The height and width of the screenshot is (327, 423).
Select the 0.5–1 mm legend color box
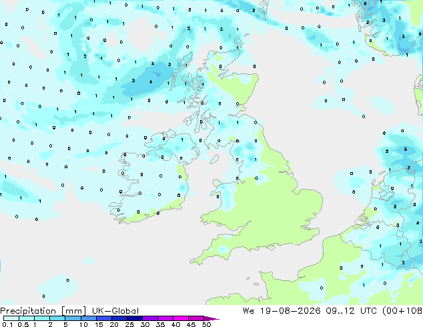pyautogui.click(x=27, y=318)
